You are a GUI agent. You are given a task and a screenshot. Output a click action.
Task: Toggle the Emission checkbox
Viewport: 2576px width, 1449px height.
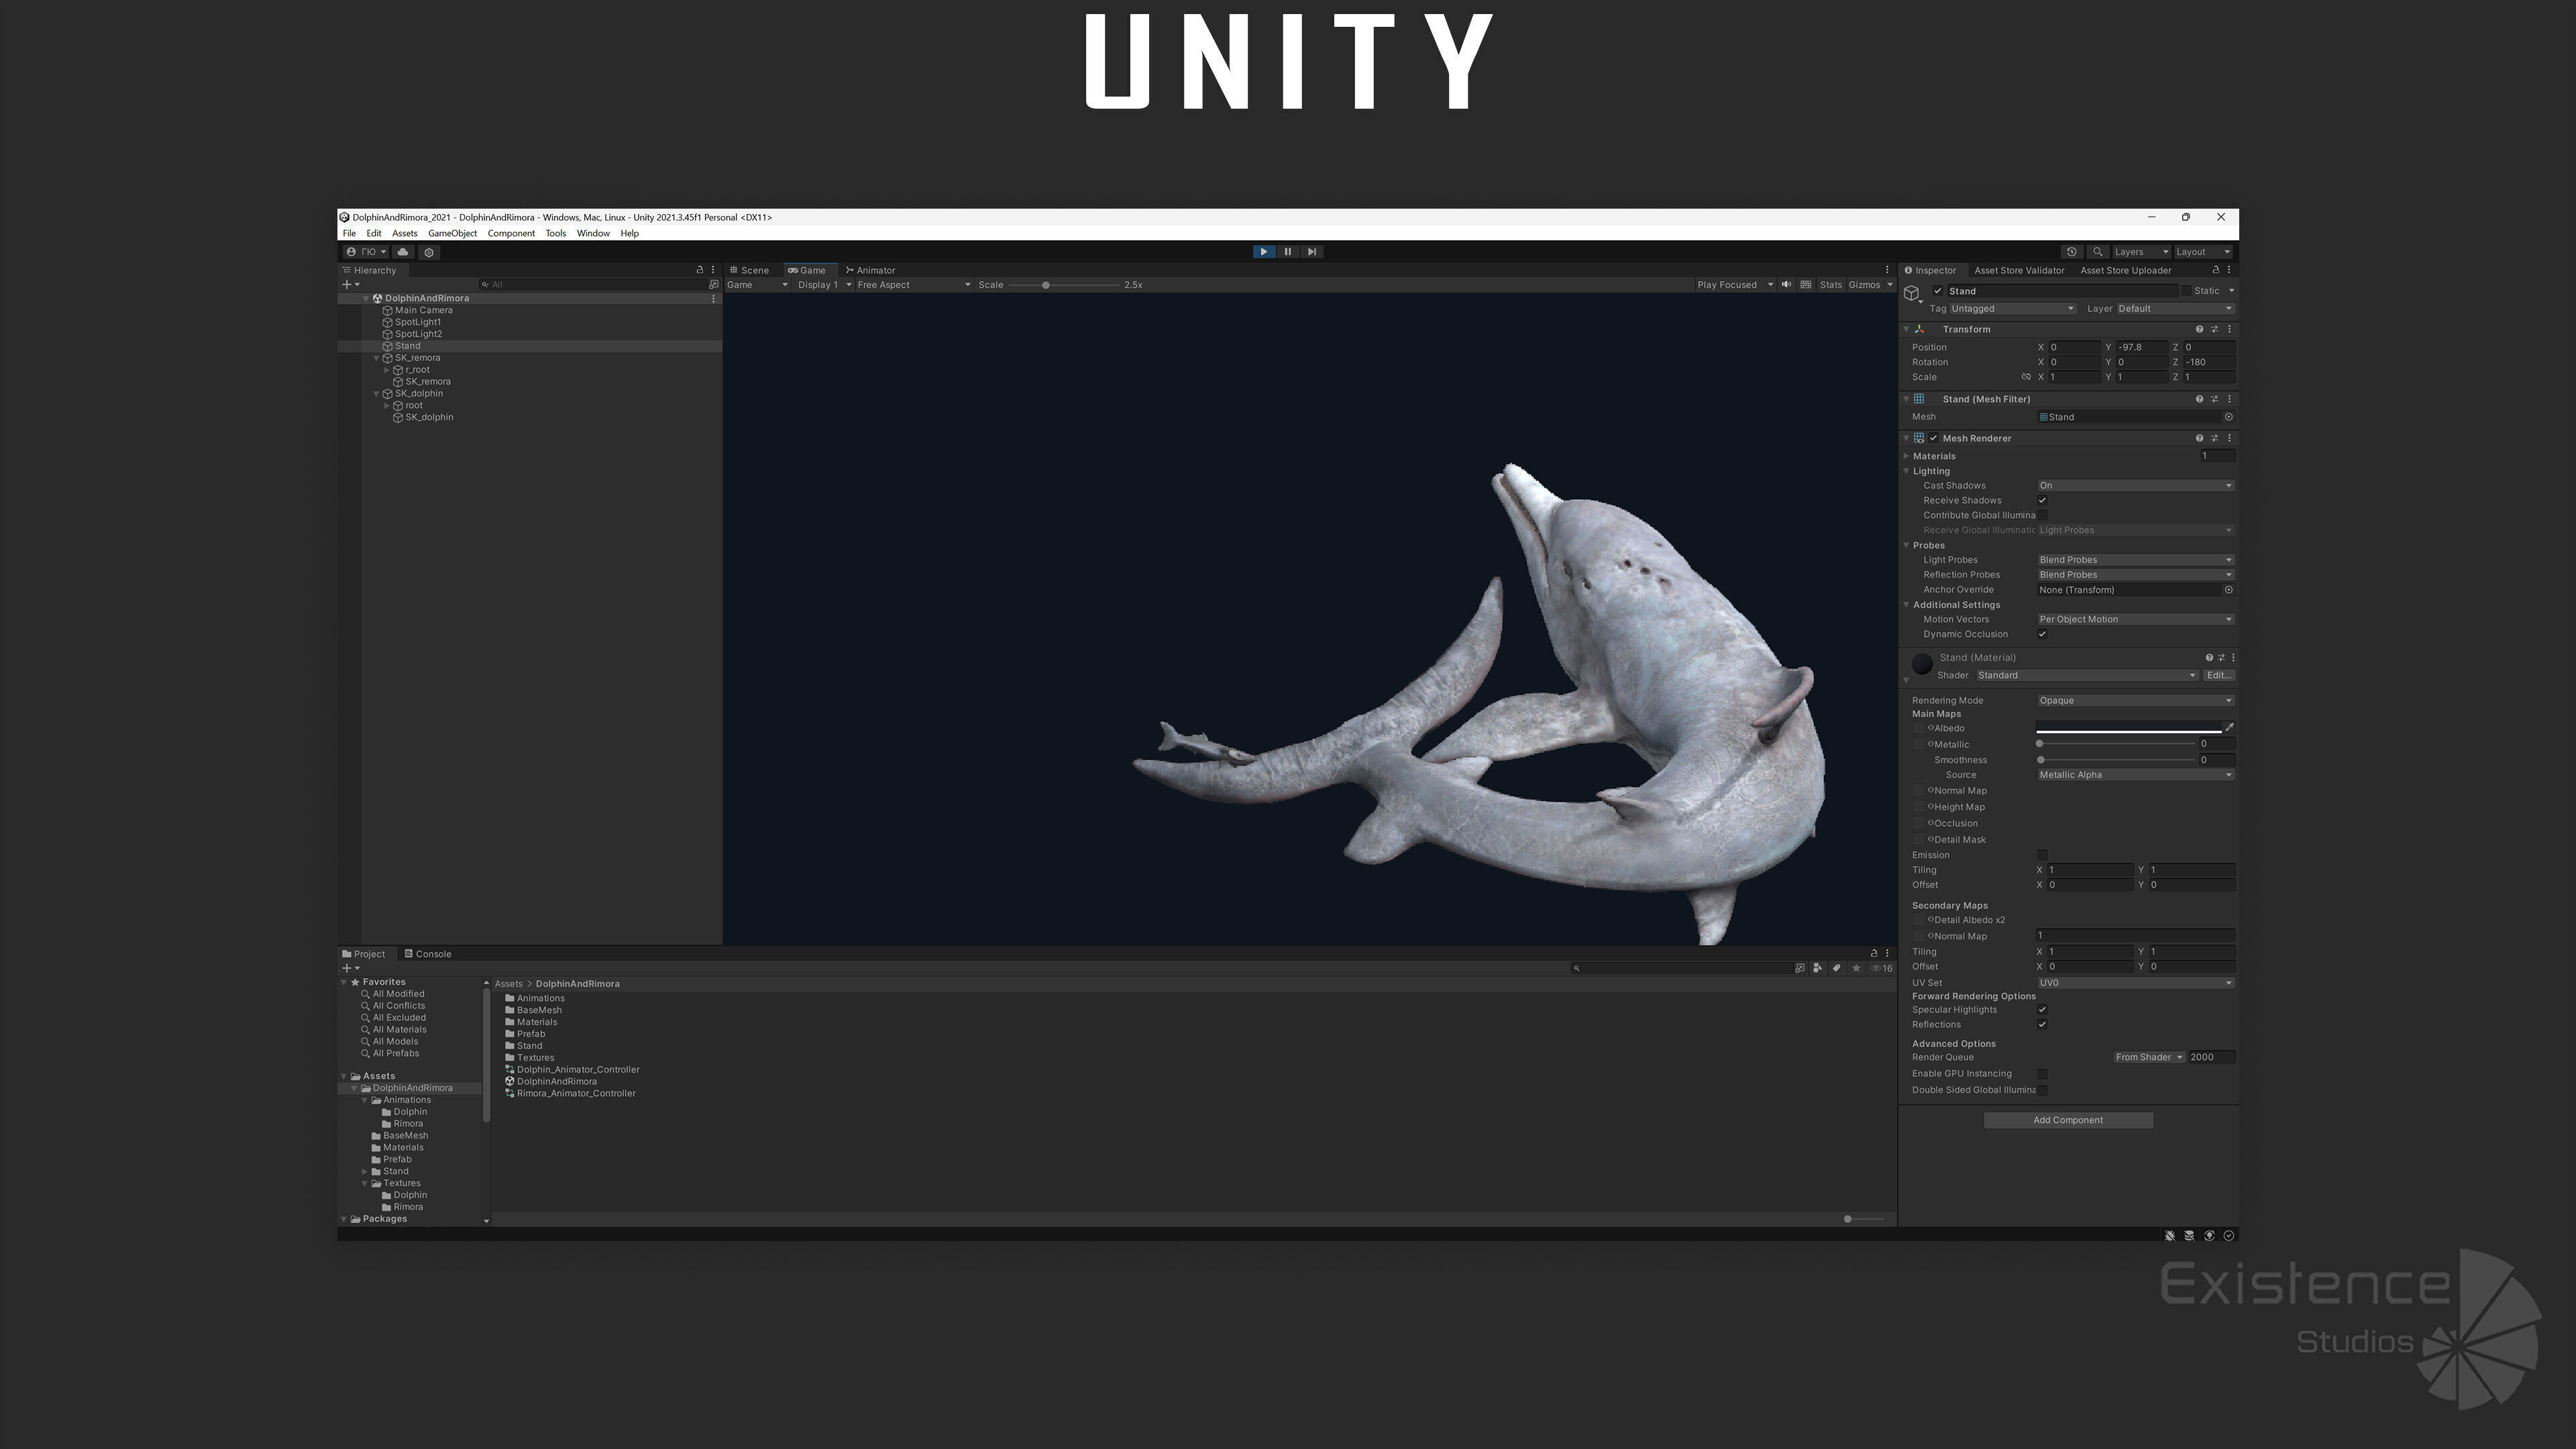click(2043, 855)
